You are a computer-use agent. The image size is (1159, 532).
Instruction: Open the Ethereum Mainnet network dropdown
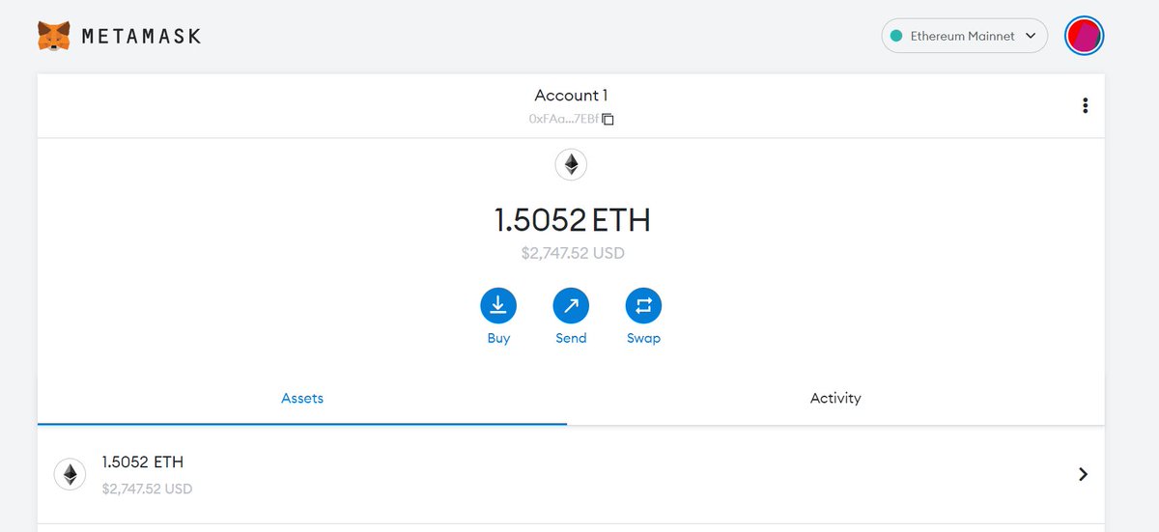pos(964,36)
